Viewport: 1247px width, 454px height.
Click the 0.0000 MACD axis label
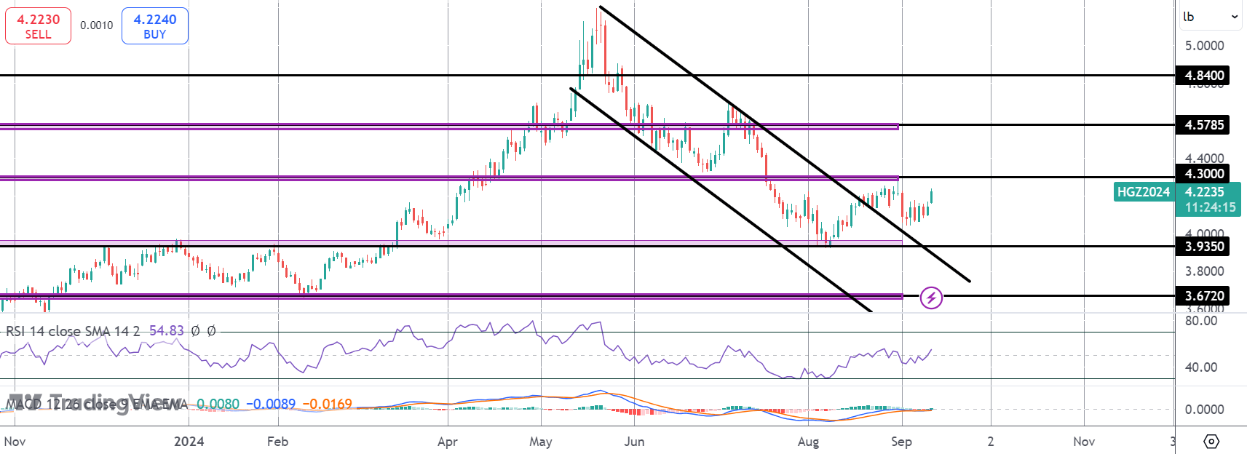(1204, 410)
